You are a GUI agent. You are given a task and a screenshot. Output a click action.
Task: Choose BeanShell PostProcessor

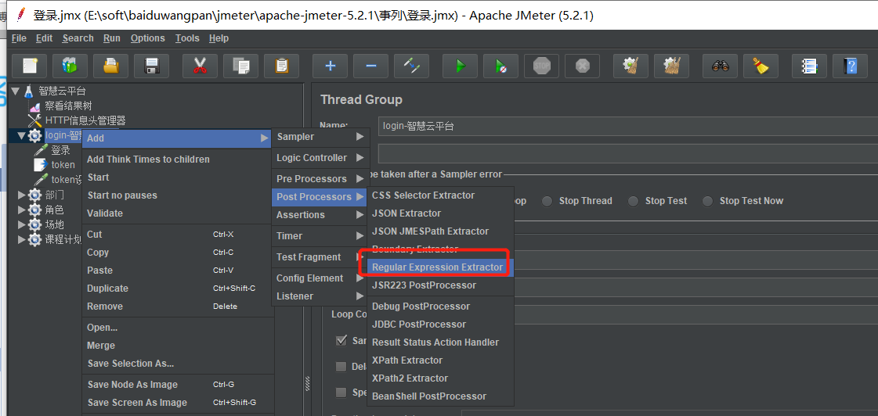pyautogui.click(x=440, y=396)
